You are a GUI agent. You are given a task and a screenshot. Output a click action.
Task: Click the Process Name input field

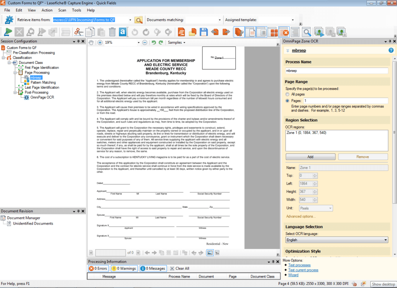(337, 71)
